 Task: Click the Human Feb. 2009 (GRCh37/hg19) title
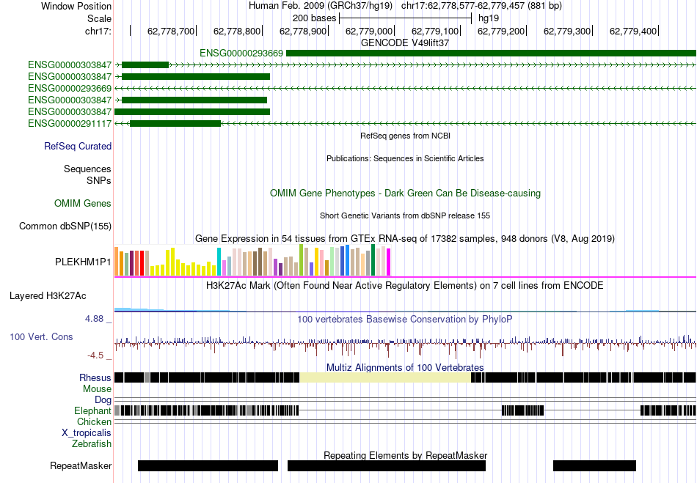[x=321, y=6]
